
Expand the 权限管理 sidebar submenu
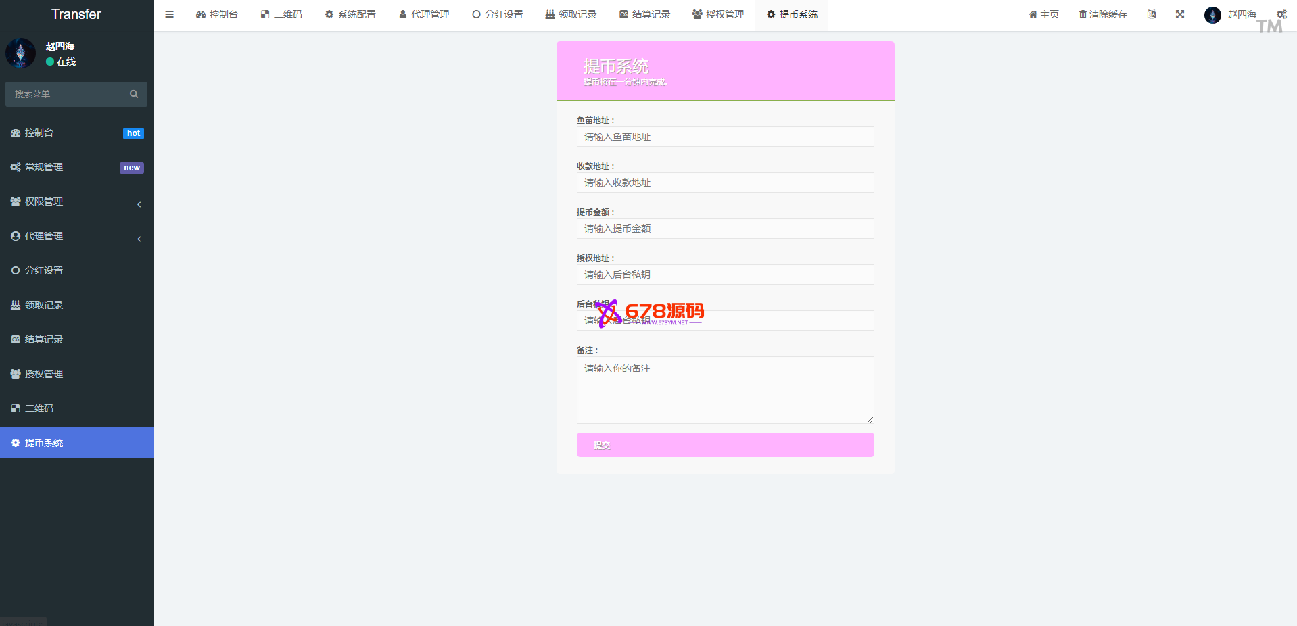tap(76, 201)
